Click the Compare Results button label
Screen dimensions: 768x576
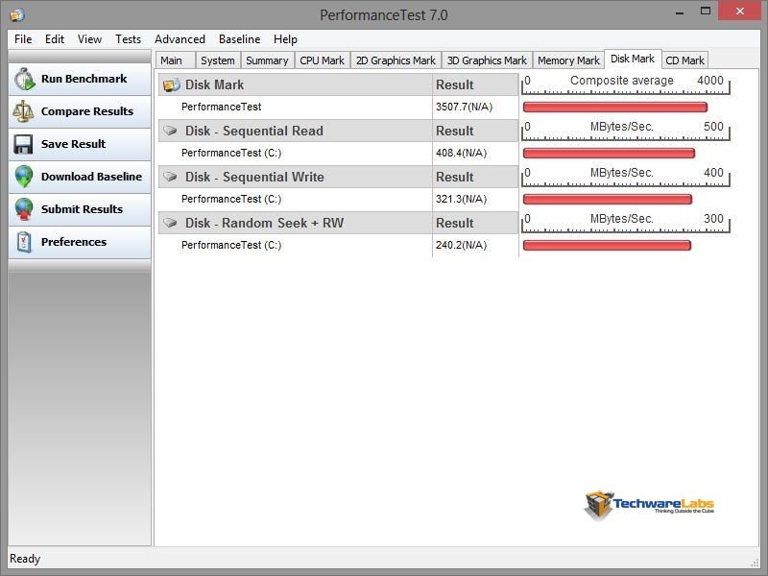[87, 111]
